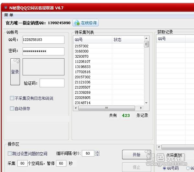
Task: Click down arrow of pending list scrollbar
Action: click(147, 103)
